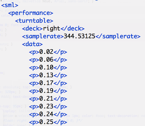Viewport: 145px width, 126px height.
Task: Click the value 0.13
Action: tap(46, 75)
